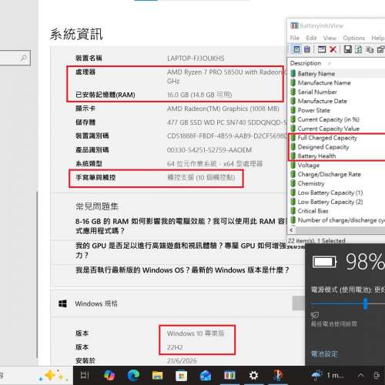Click the Windows 10 專業版 edition value
Image resolution: width=385 pixels, height=385 pixels.
coord(196,333)
